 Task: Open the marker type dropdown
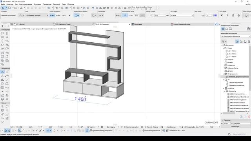(101, 16)
